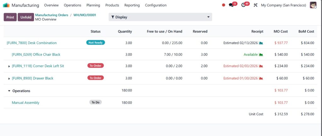Open the Reporting menu
The image size is (322, 136).
[x=132, y=5]
